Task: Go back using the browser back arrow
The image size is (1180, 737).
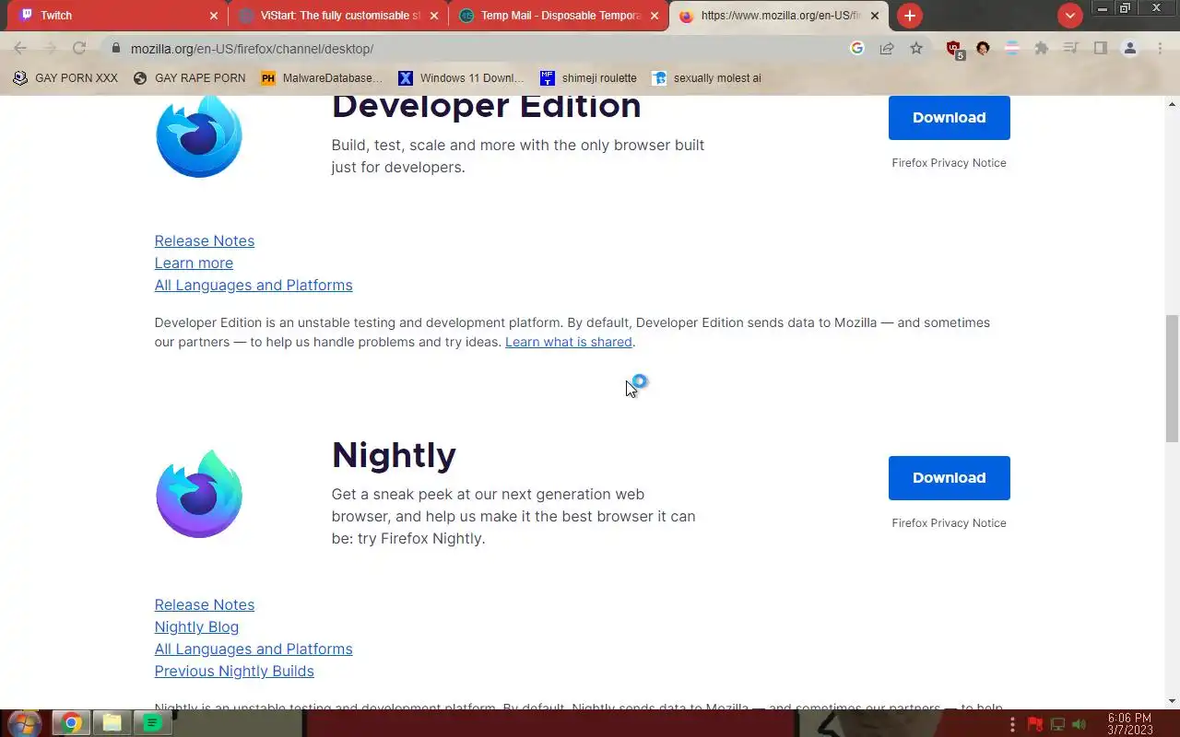Action: (x=20, y=48)
